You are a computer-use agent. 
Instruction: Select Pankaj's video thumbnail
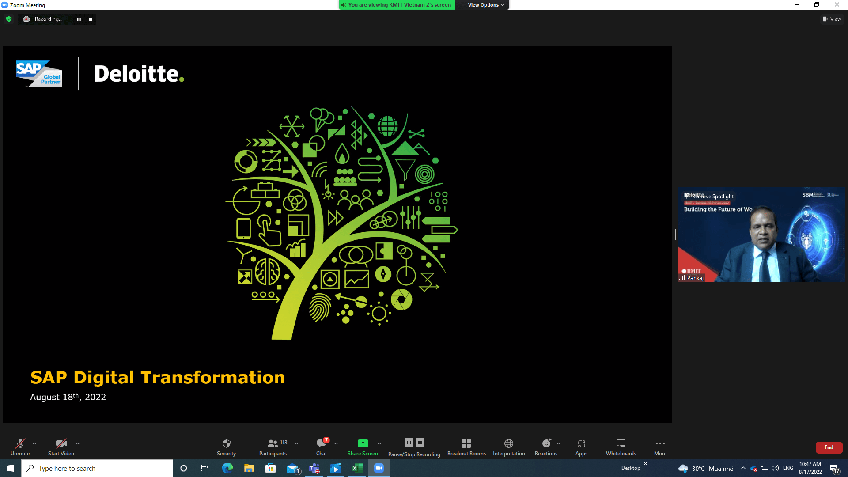pyautogui.click(x=761, y=235)
